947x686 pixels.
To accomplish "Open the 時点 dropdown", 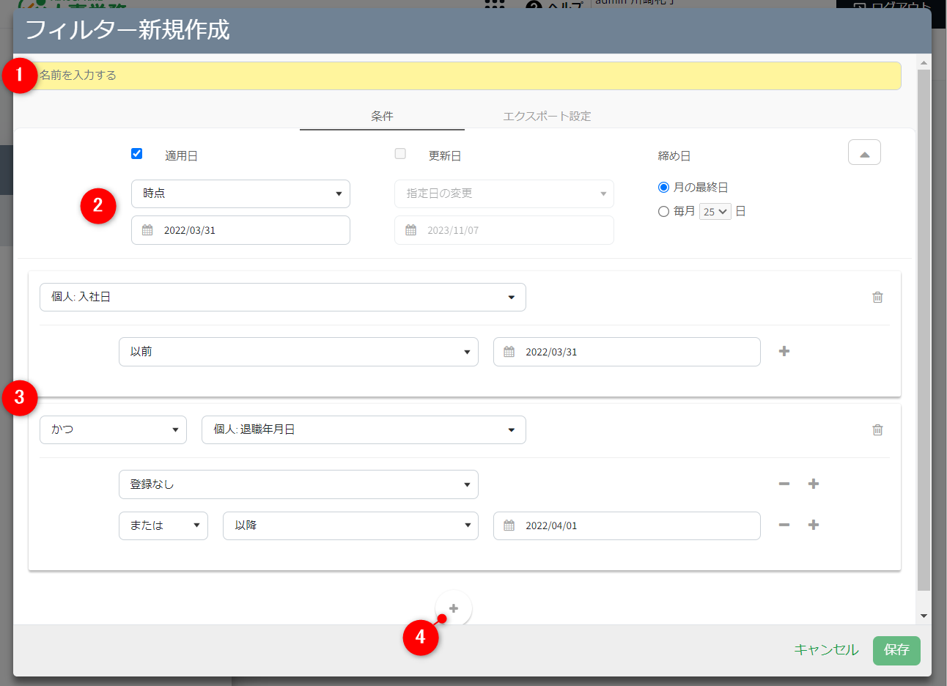I will pos(240,194).
